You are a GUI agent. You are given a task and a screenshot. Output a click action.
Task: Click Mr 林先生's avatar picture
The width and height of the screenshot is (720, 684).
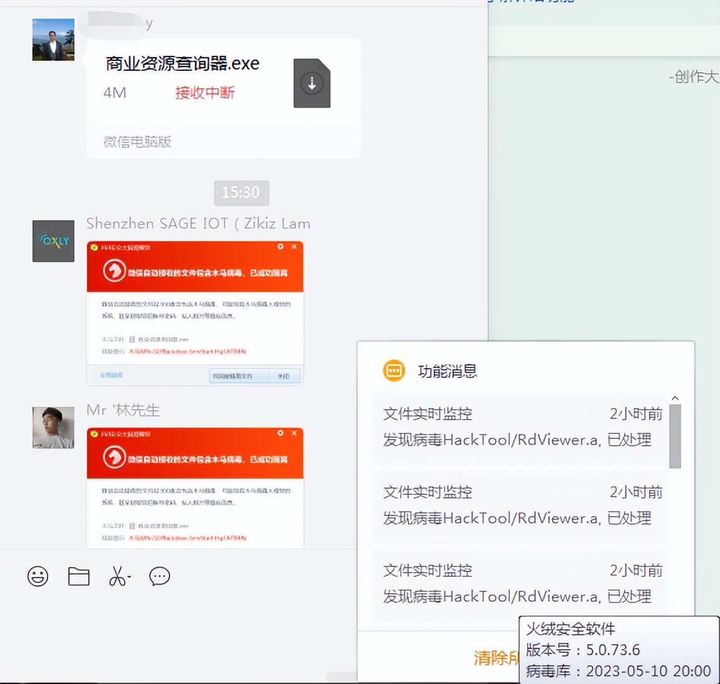[53, 427]
